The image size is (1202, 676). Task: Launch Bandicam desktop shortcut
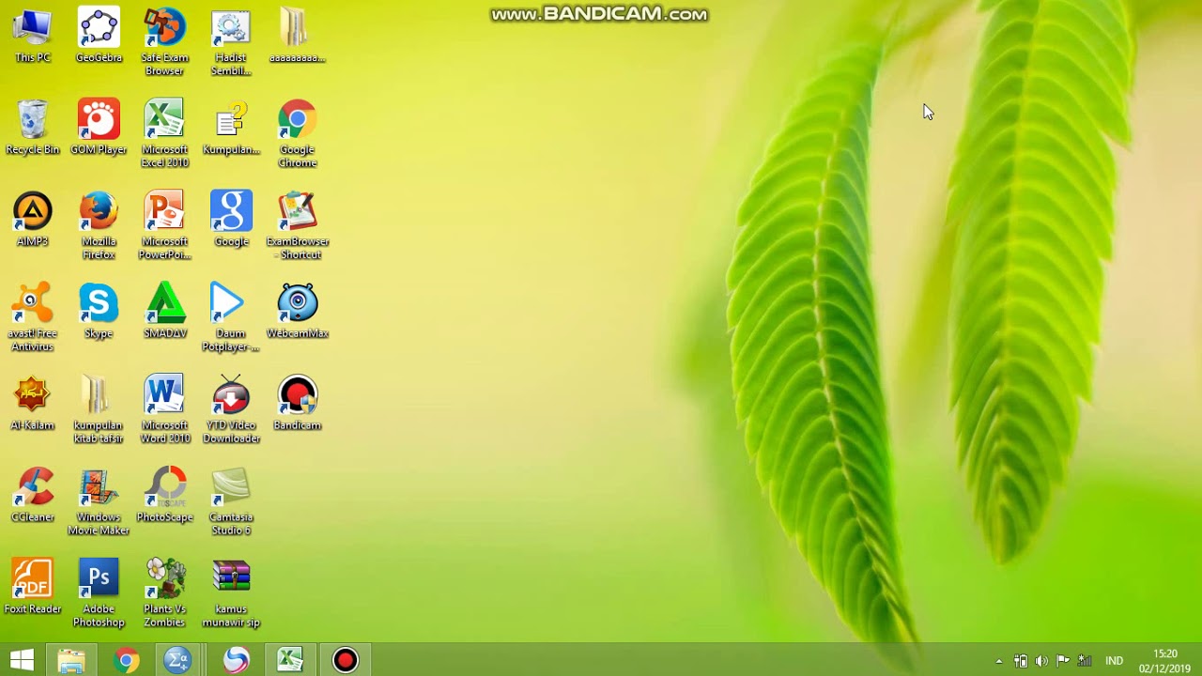pyautogui.click(x=297, y=404)
